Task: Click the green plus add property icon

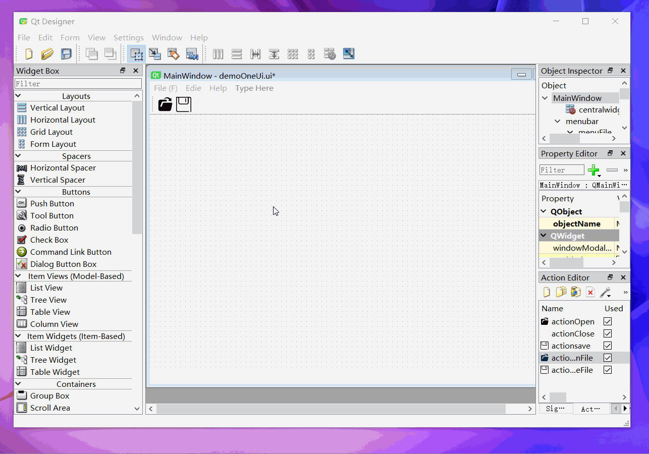Action: tap(594, 170)
